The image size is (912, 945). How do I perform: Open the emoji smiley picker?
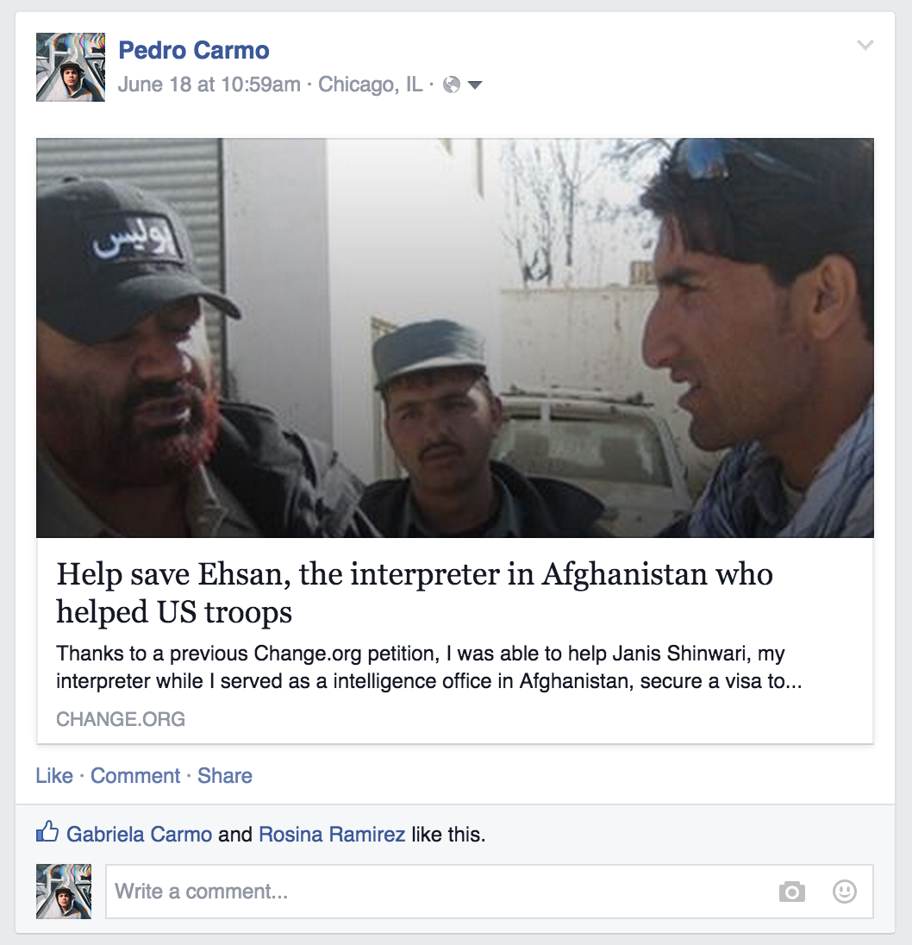[845, 892]
